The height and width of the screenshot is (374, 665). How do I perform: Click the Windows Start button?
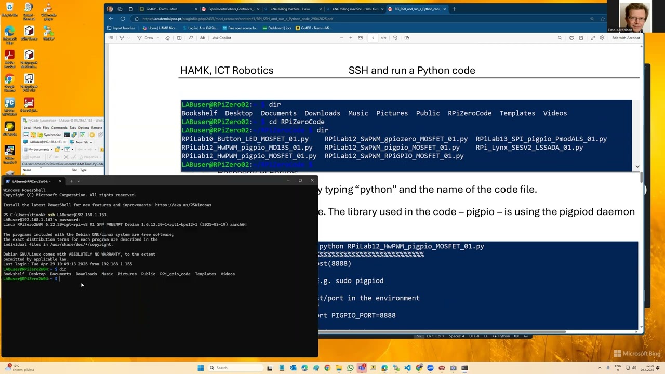coord(201,368)
